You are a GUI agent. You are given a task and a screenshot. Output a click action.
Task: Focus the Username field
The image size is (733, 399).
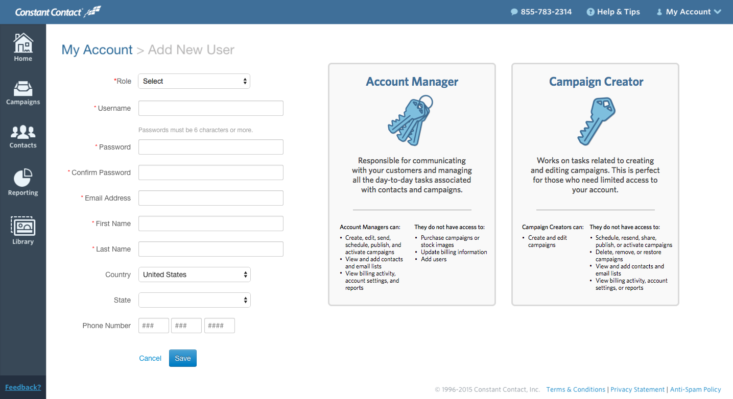tap(211, 108)
